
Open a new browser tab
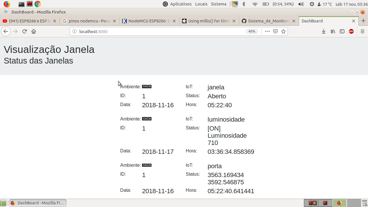click(x=363, y=21)
